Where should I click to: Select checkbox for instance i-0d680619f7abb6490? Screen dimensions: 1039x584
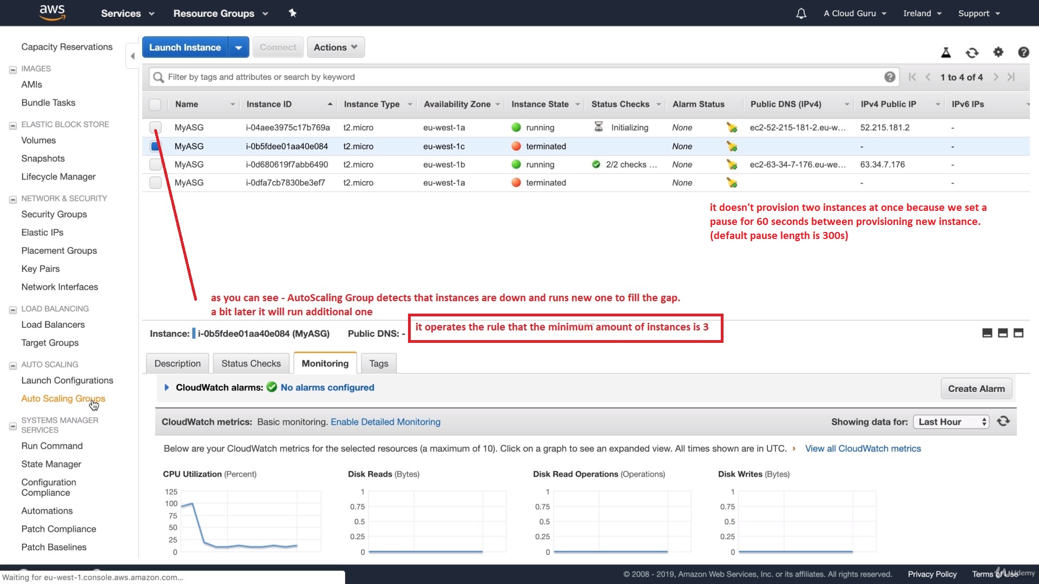pyautogui.click(x=155, y=164)
